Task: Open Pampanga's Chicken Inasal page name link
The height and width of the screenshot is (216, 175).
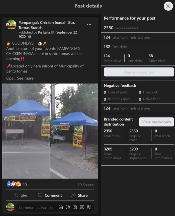Action: coord(47,25)
